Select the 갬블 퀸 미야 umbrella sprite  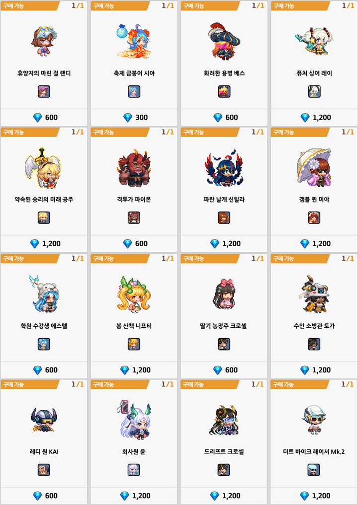(x=314, y=167)
